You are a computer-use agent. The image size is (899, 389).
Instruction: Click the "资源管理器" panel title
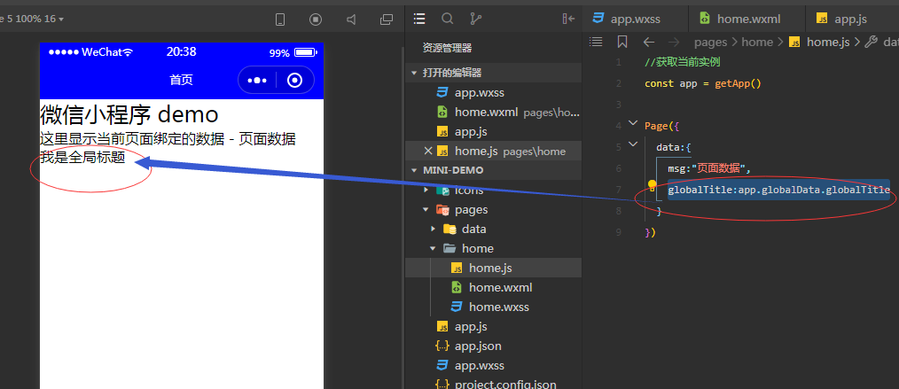click(x=447, y=48)
